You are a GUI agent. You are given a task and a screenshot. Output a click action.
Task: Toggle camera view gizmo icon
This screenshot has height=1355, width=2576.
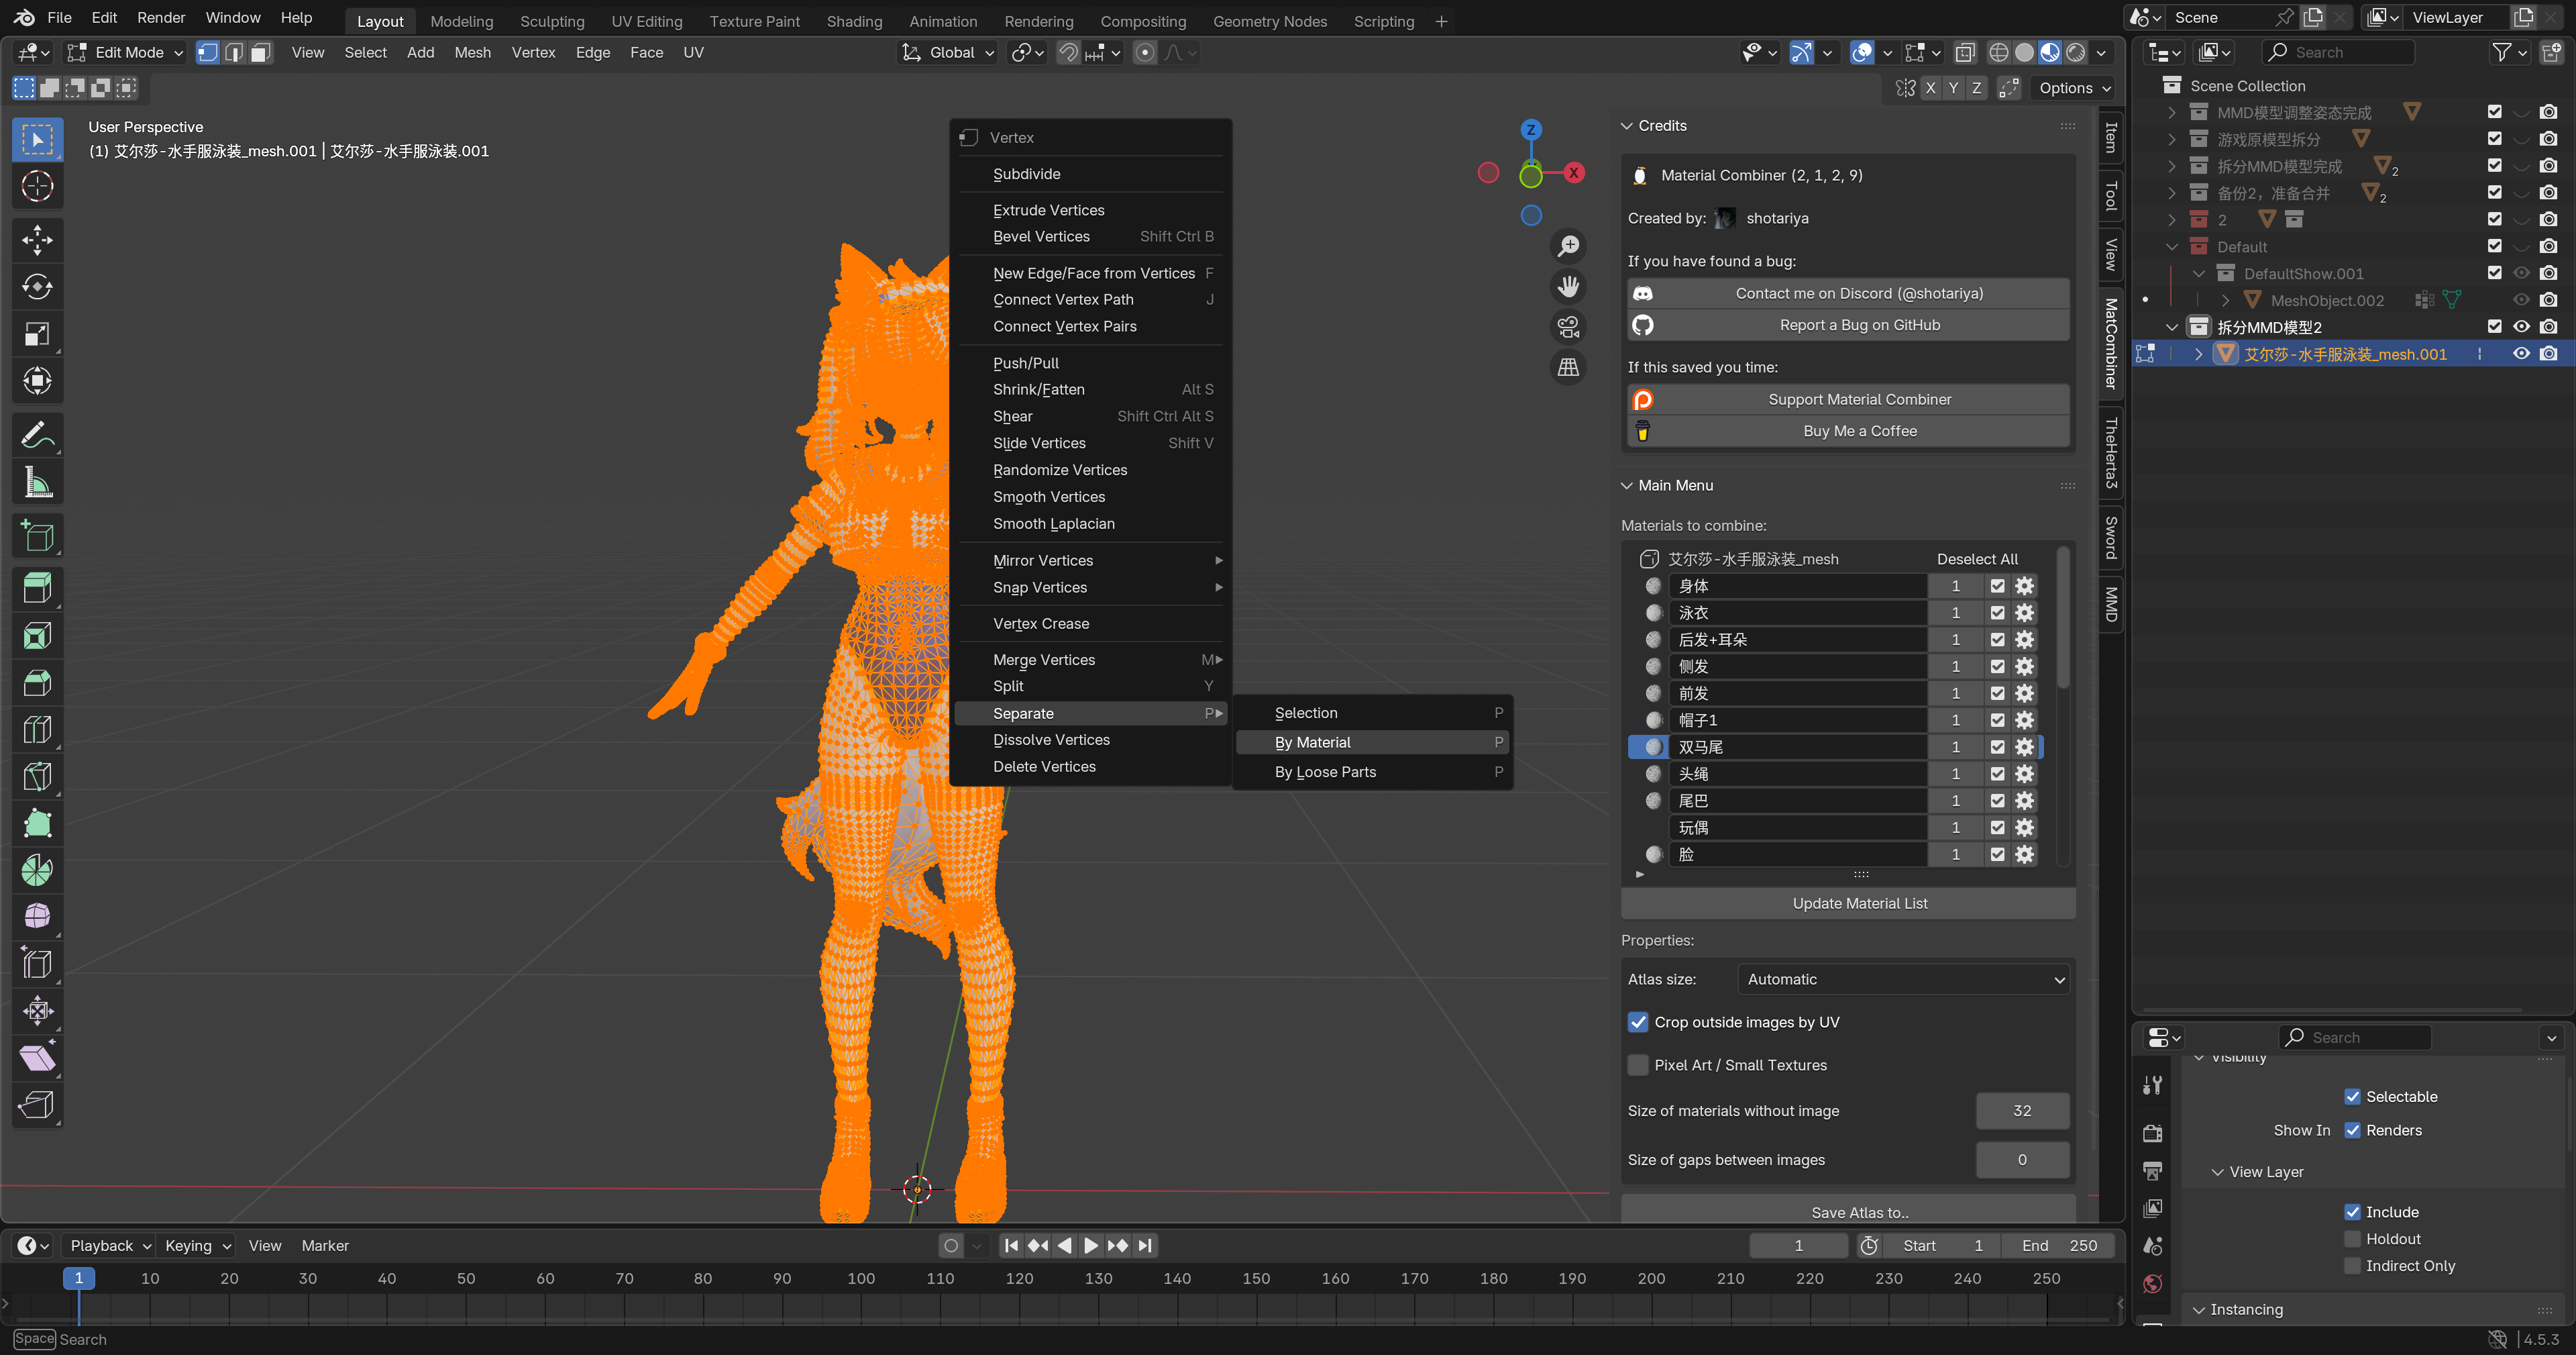click(x=1568, y=326)
